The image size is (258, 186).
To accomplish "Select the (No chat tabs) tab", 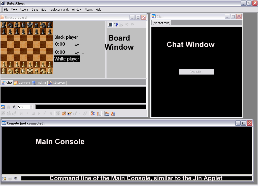I will pyautogui.click(x=162, y=23).
